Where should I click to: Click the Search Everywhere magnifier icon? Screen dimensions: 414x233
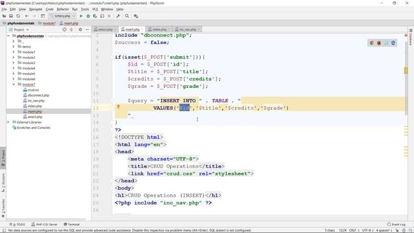pos(127,16)
